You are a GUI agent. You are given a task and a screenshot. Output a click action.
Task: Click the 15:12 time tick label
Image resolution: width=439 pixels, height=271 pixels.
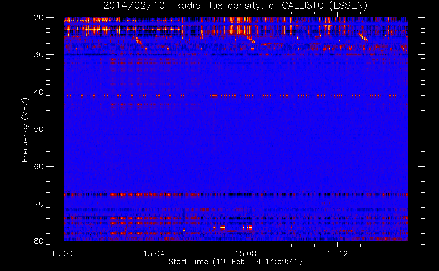click(x=337, y=254)
